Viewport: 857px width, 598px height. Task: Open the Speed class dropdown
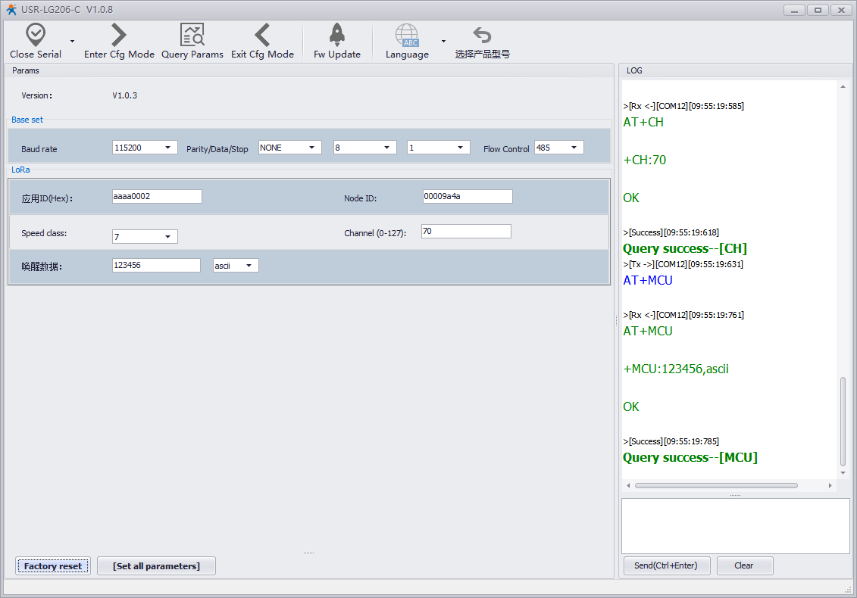(x=145, y=237)
